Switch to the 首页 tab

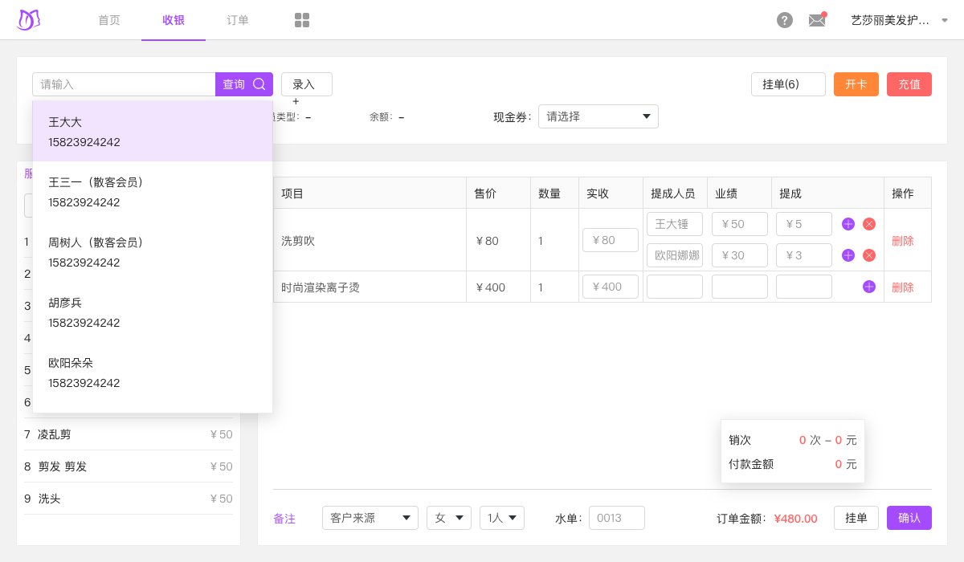tap(109, 20)
